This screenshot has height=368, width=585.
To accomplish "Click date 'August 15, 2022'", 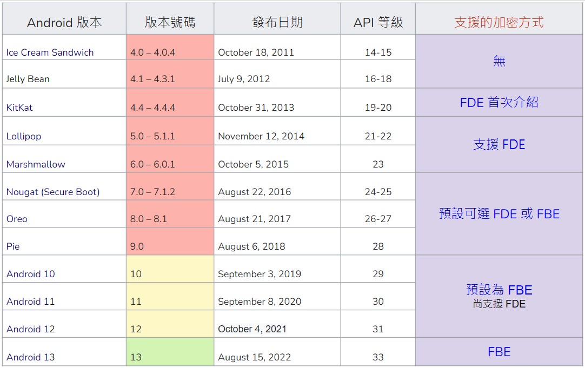I will click(255, 357).
